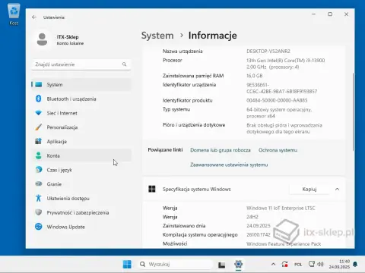Go to System in the sidebar menu
This screenshot has height=273, width=365.
(81, 84)
